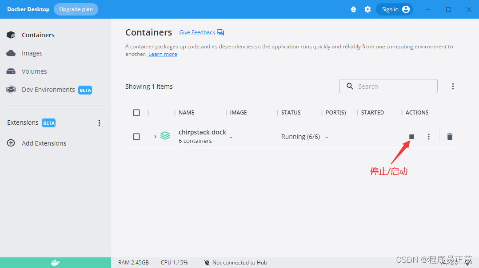479x268 pixels.
Task: Click the search magnifier in the search box
Action: 350,86
